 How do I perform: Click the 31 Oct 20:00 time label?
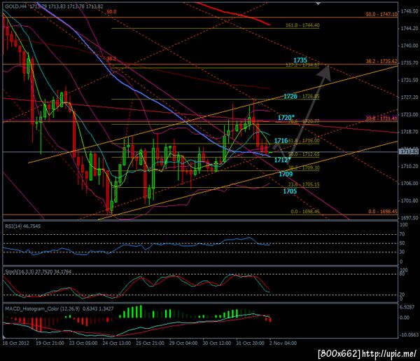pyautogui.click(x=250, y=343)
